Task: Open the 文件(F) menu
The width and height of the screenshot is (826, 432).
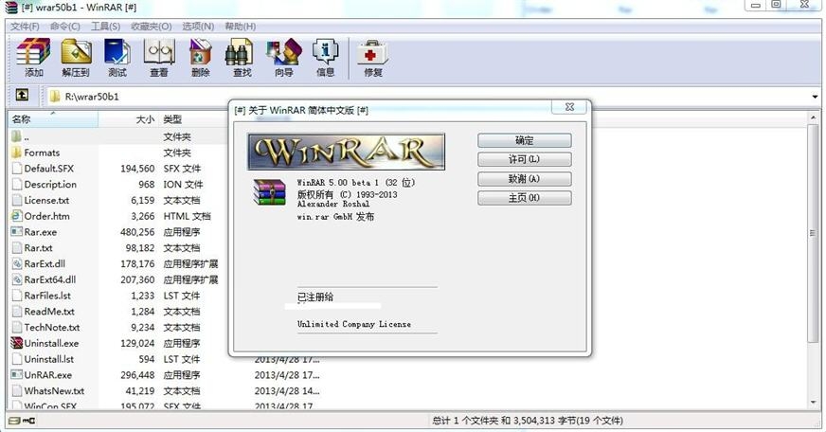Action: coord(25,27)
